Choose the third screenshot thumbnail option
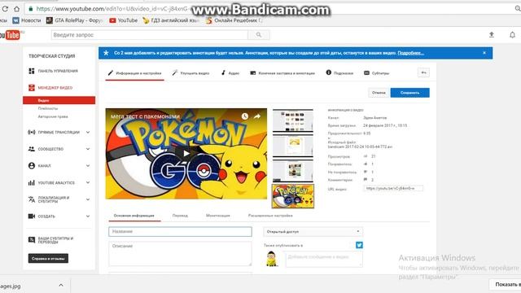 click(293, 170)
